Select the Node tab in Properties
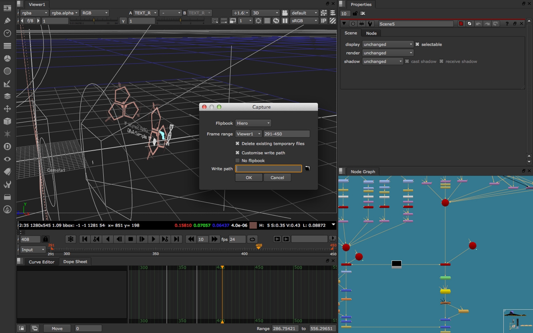The image size is (533, 333). 371,33
